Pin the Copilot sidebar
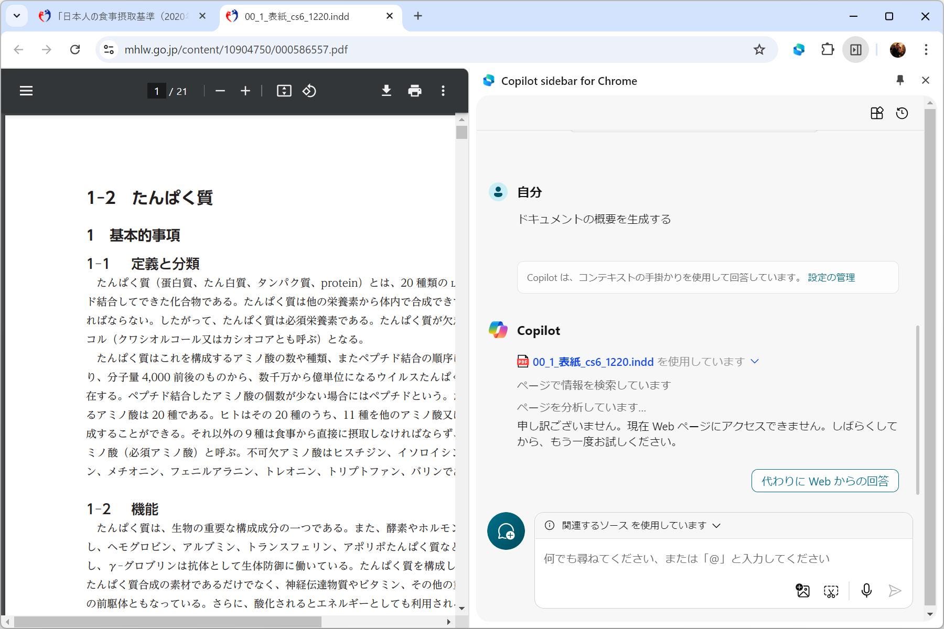944x629 pixels. [900, 80]
